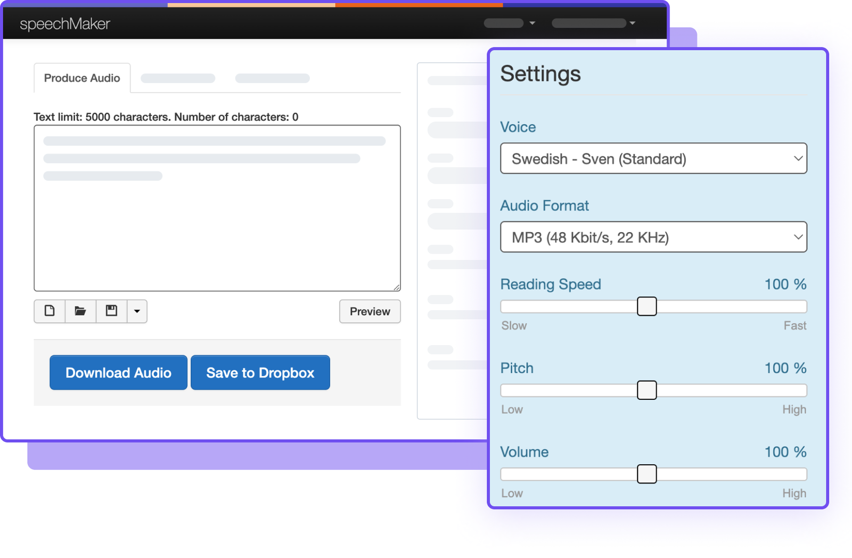
Task: Click the open folder icon
Action: pos(80,311)
